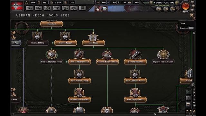Click the convoy count value 464
The image size is (206, 116).
pyautogui.click(x=137, y=2)
